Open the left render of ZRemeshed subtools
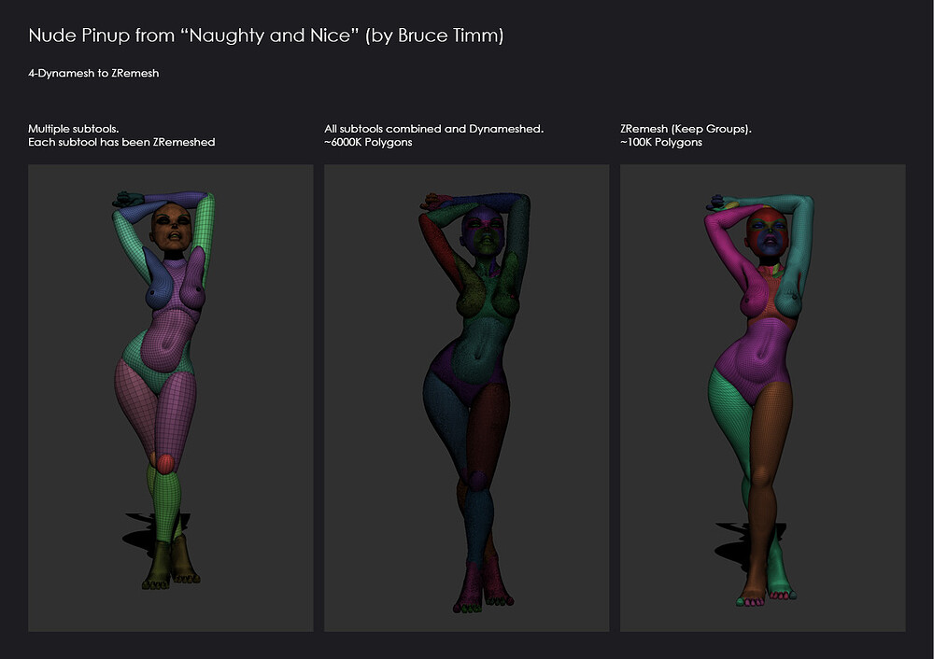The height and width of the screenshot is (659, 934). (170, 398)
